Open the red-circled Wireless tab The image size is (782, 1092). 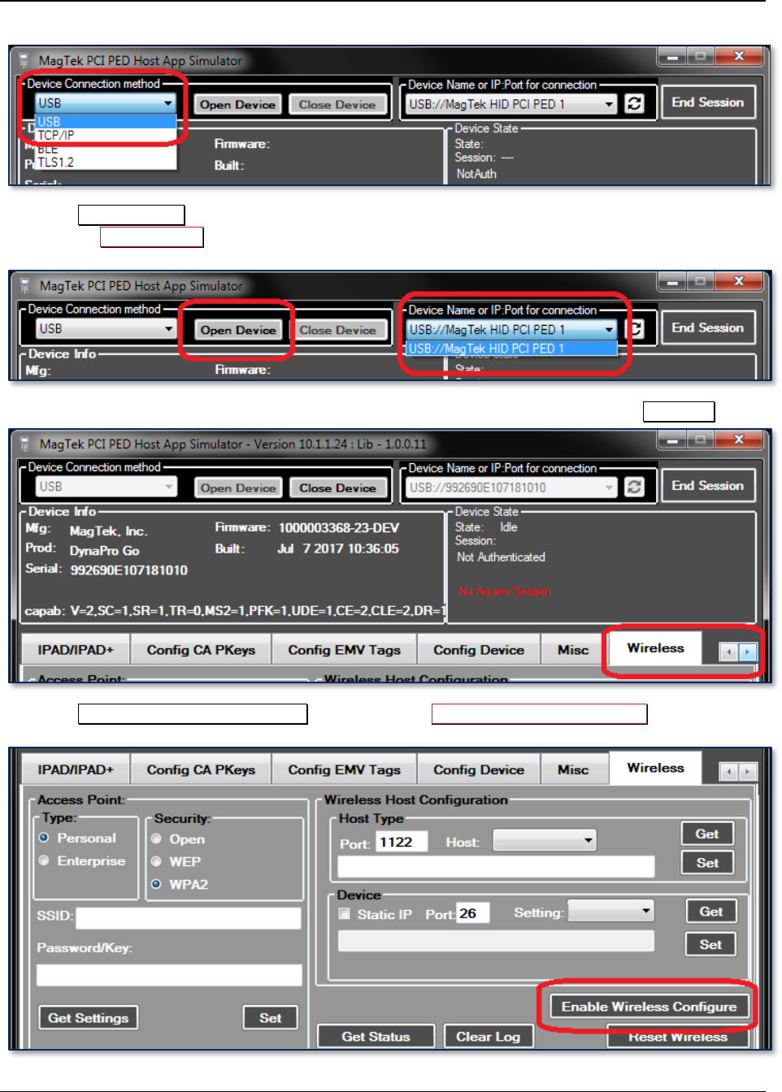point(655,648)
